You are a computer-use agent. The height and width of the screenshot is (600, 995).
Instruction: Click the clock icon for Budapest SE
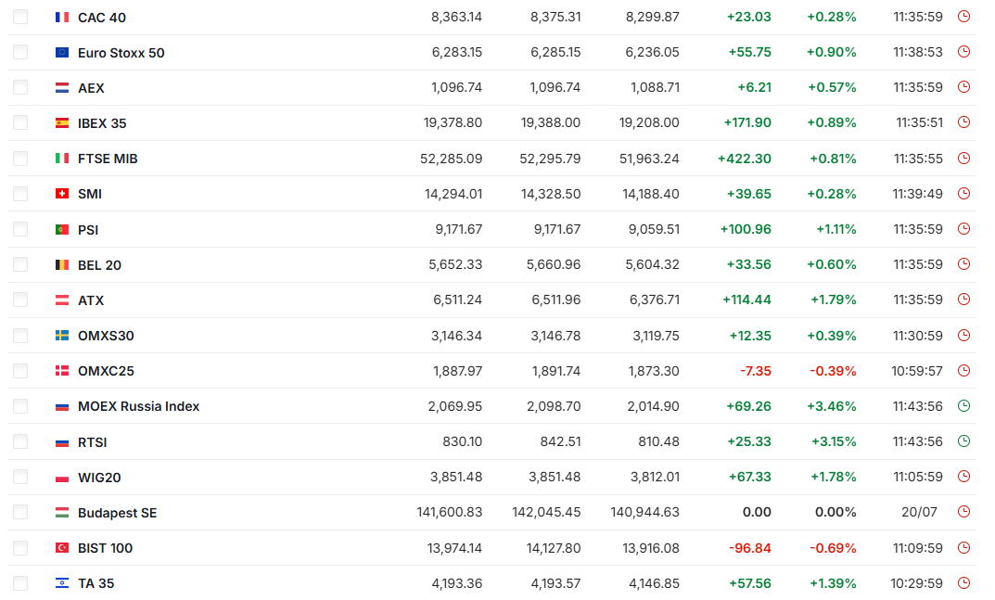pos(963,512)
